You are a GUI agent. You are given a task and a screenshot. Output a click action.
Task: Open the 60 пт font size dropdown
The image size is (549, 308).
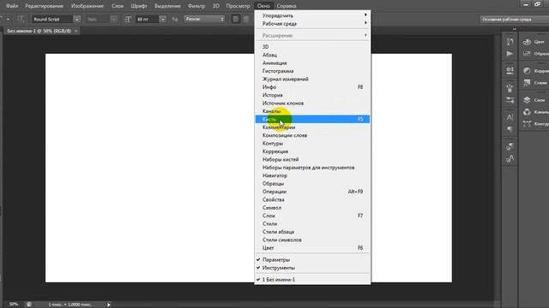163,19
